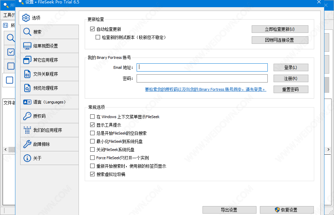The height and width of the screenshot is (215, 334).
Task: Click the shield icon on 恢复设置 button
Action: 277,210
